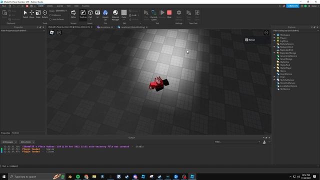The width and height of the screenshot is (320, 180).
Task: Click the Roblox menu icon in the viewport
Action: coord(52,32)
